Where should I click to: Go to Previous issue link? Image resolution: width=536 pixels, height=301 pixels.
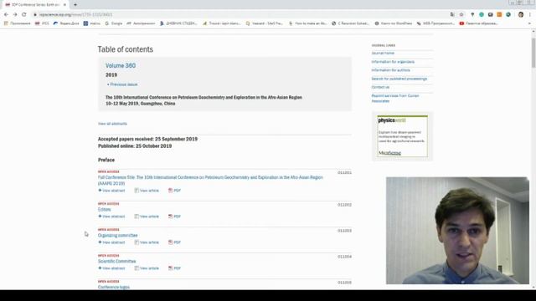(123, 84)
